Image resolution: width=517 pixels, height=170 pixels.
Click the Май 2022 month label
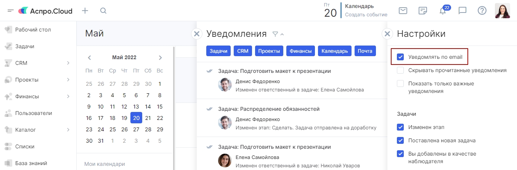pos(124,58)
